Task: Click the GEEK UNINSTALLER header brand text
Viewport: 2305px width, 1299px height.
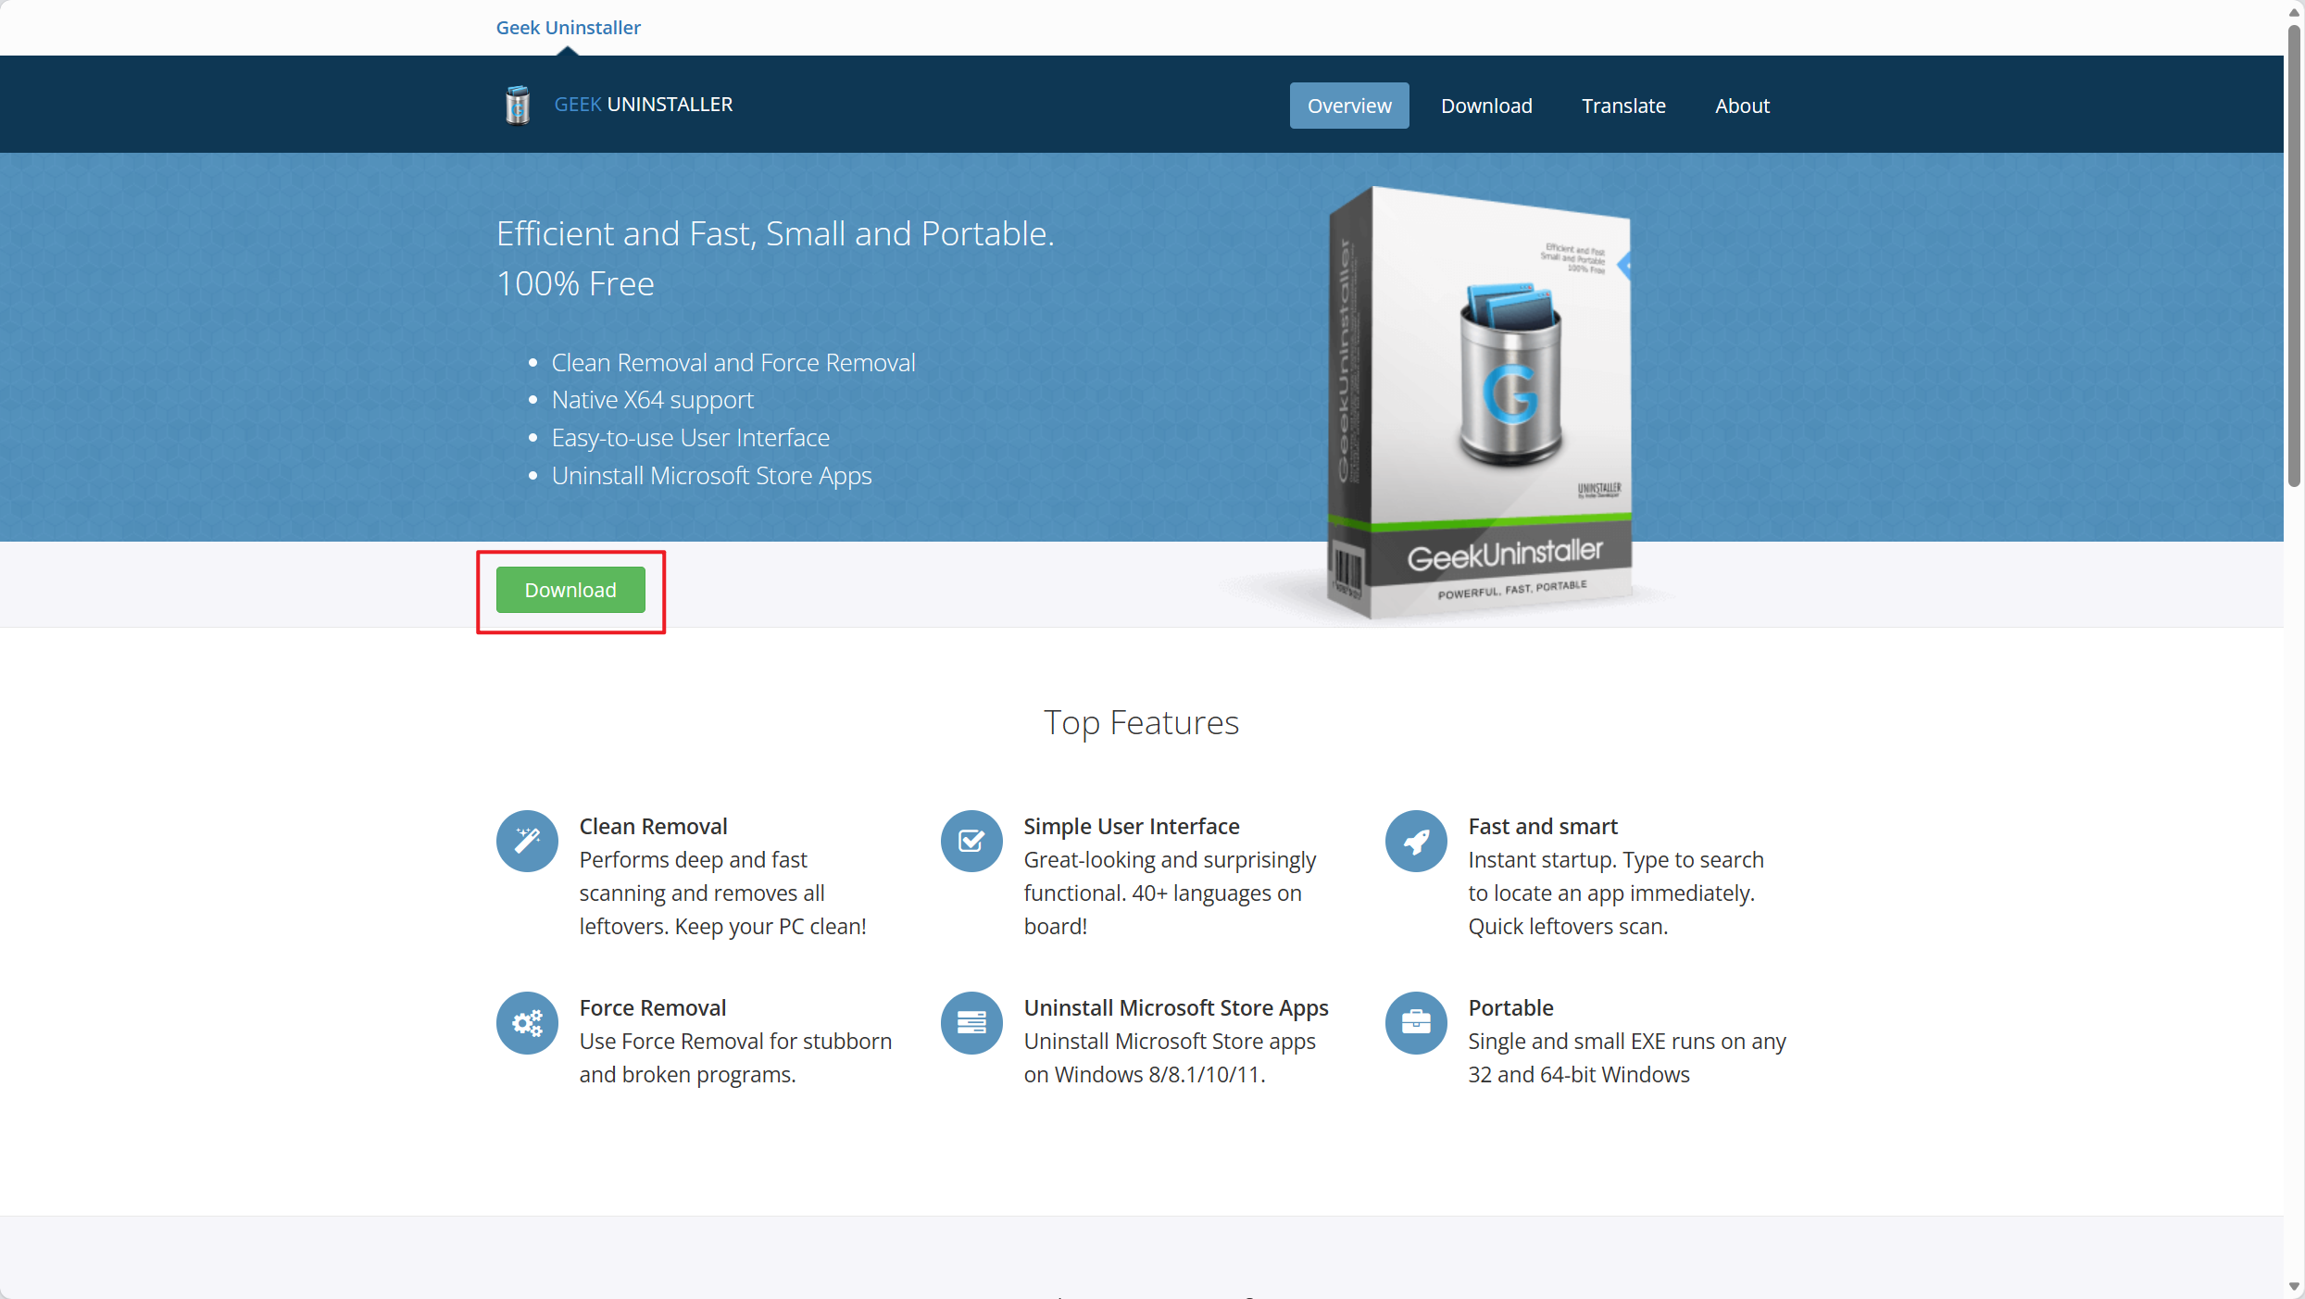Action: click(643, 105)
